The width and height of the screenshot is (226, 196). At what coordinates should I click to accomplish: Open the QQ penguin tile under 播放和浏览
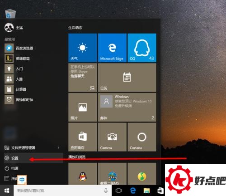83,174
